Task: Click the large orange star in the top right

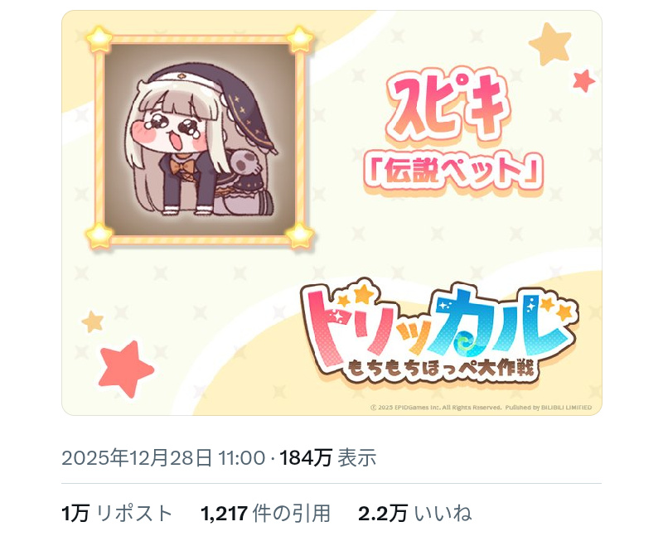Action: (550, 44)
